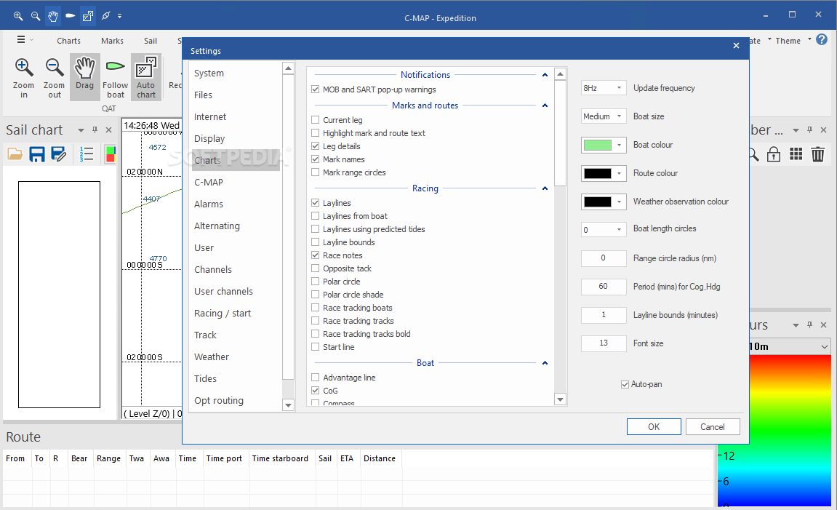
Task: Toggle the Auto-pan checkbox
Action: click(x=625, y=385)
